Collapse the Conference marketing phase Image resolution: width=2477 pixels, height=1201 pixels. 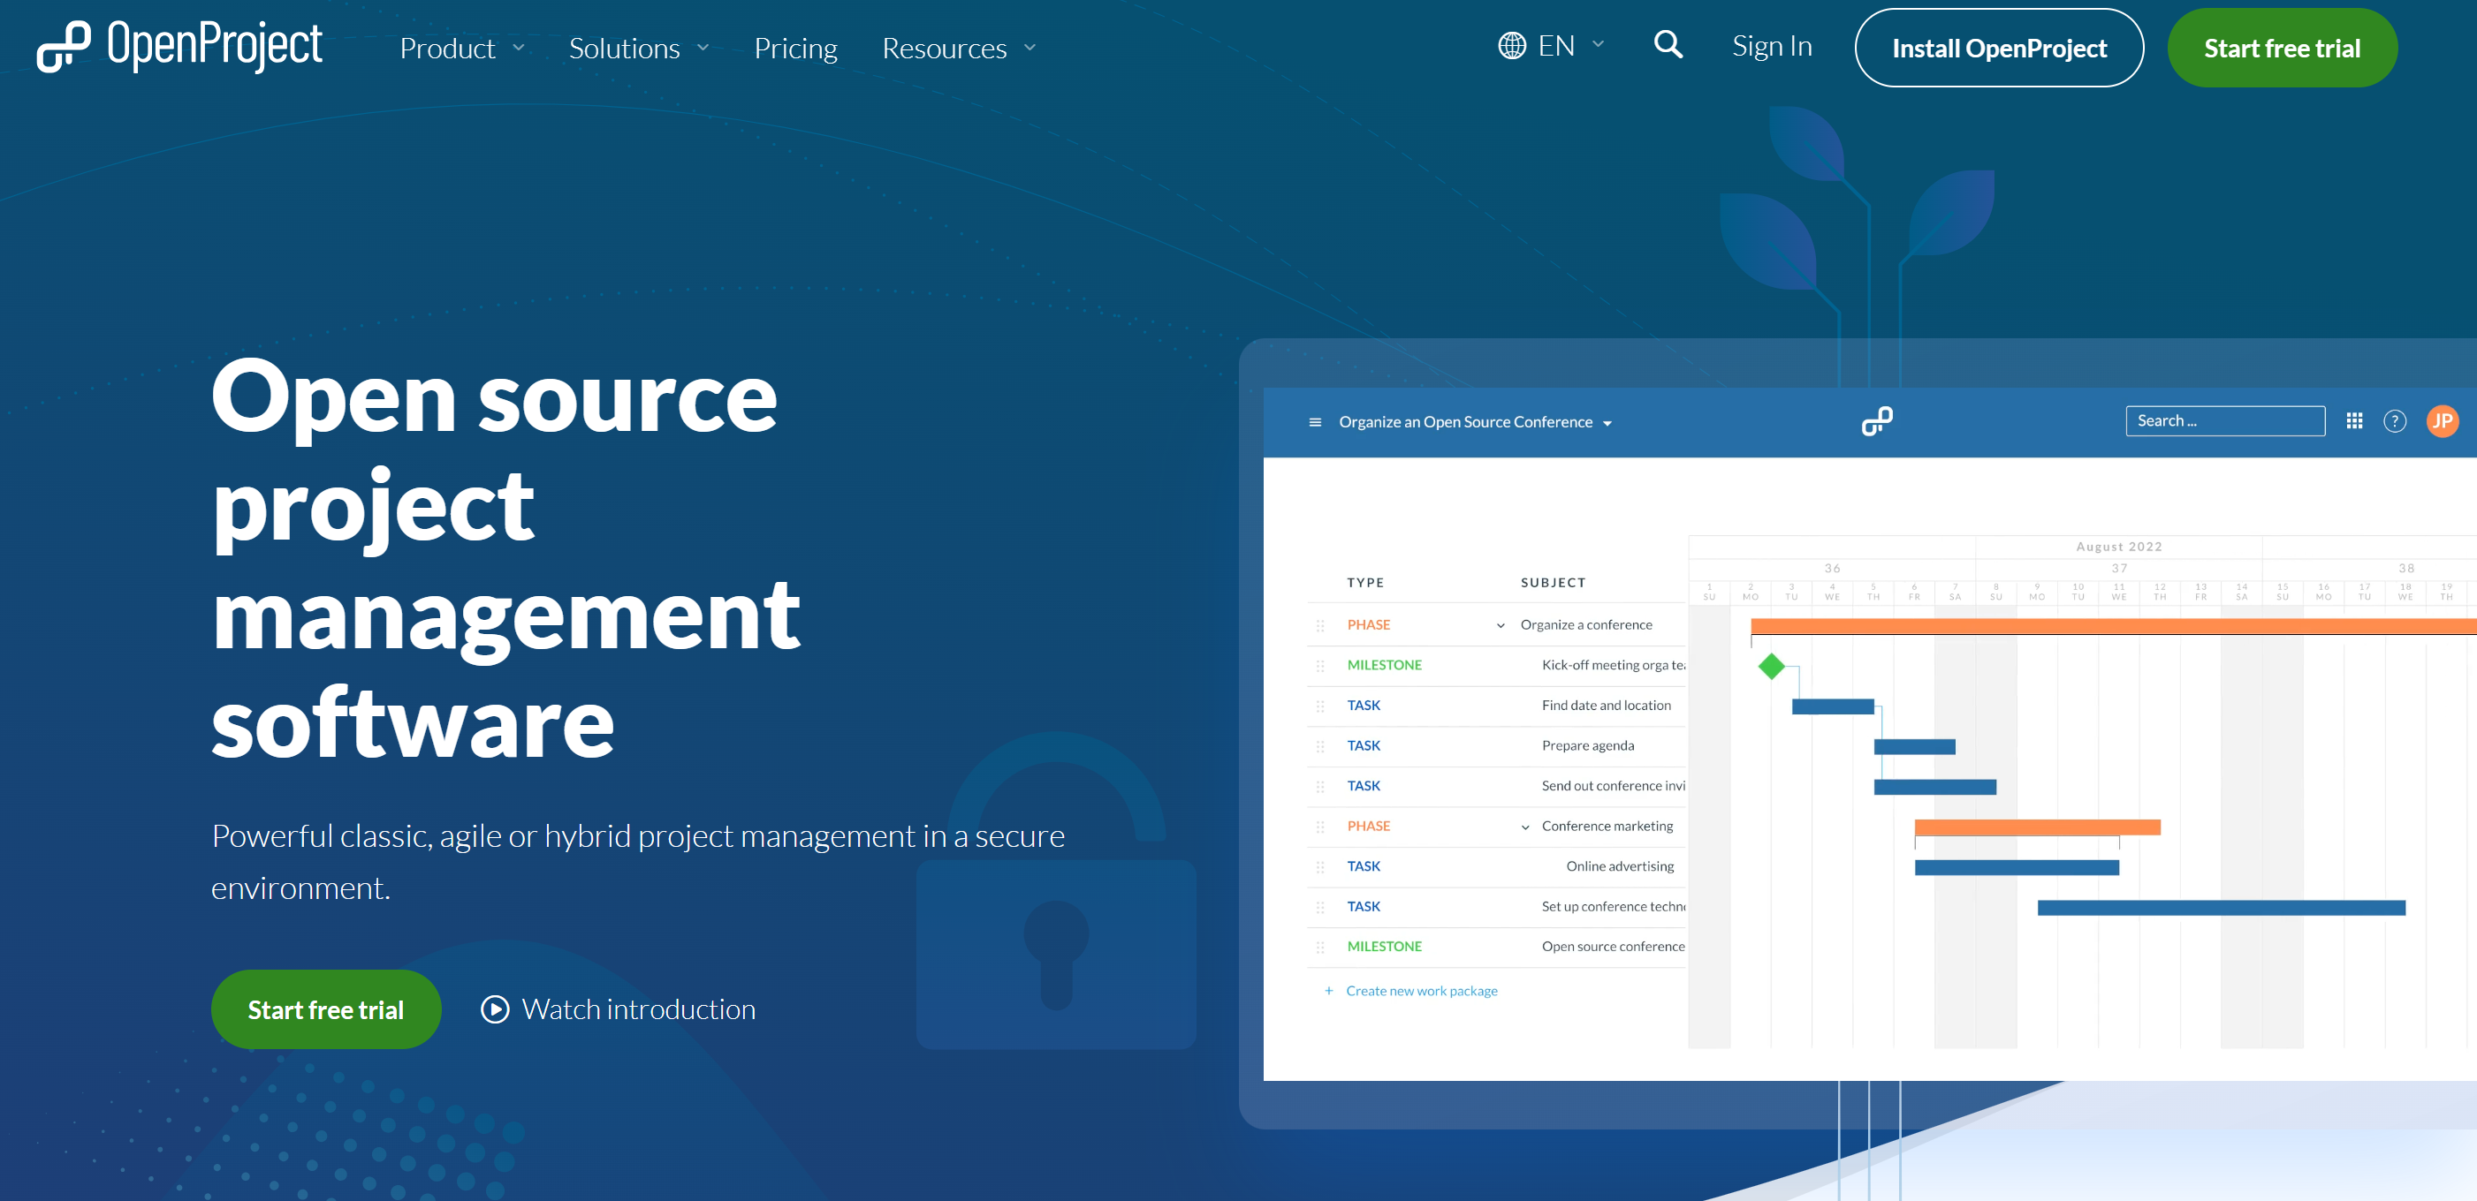(1525, 827)
